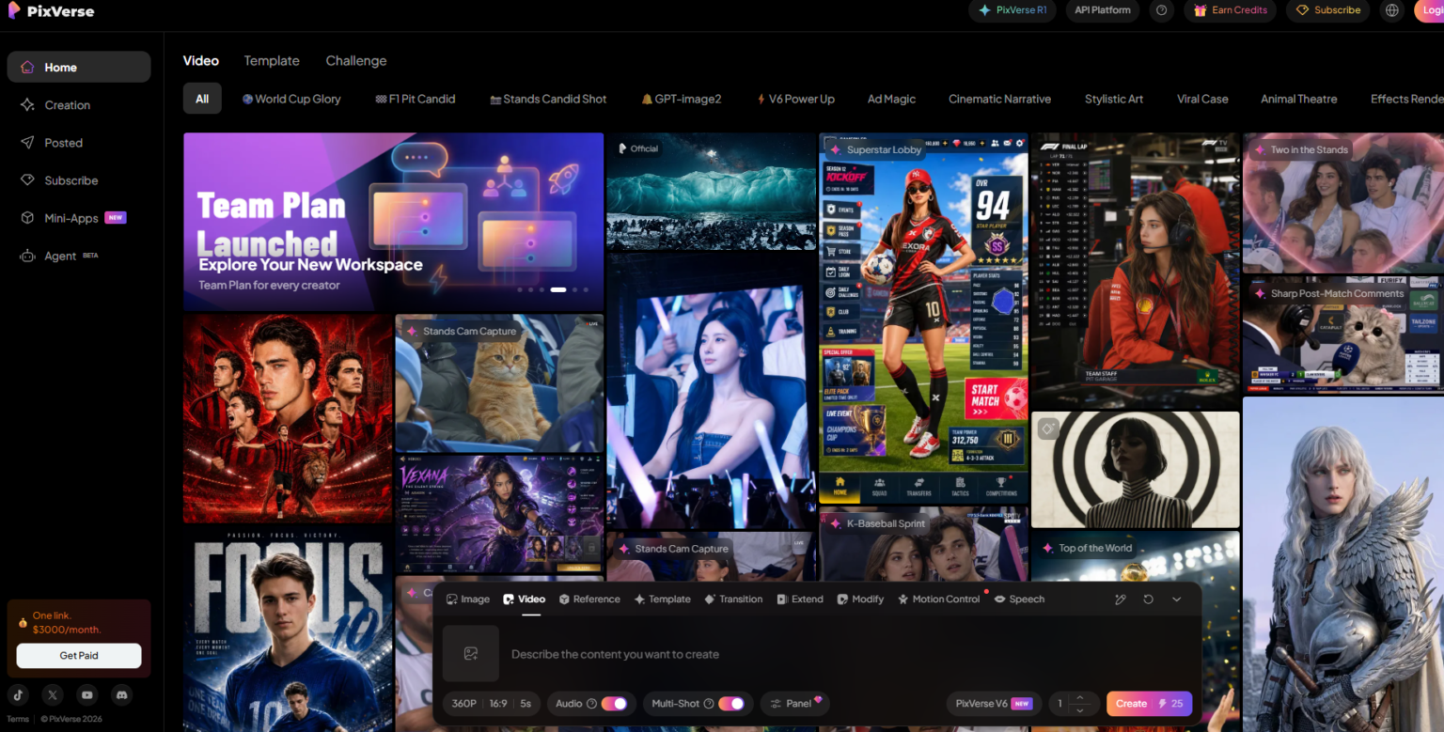Viewport: 1444px width, 732px height.
Task: Switch to the Challenge tab
Action: pos(356,60)
